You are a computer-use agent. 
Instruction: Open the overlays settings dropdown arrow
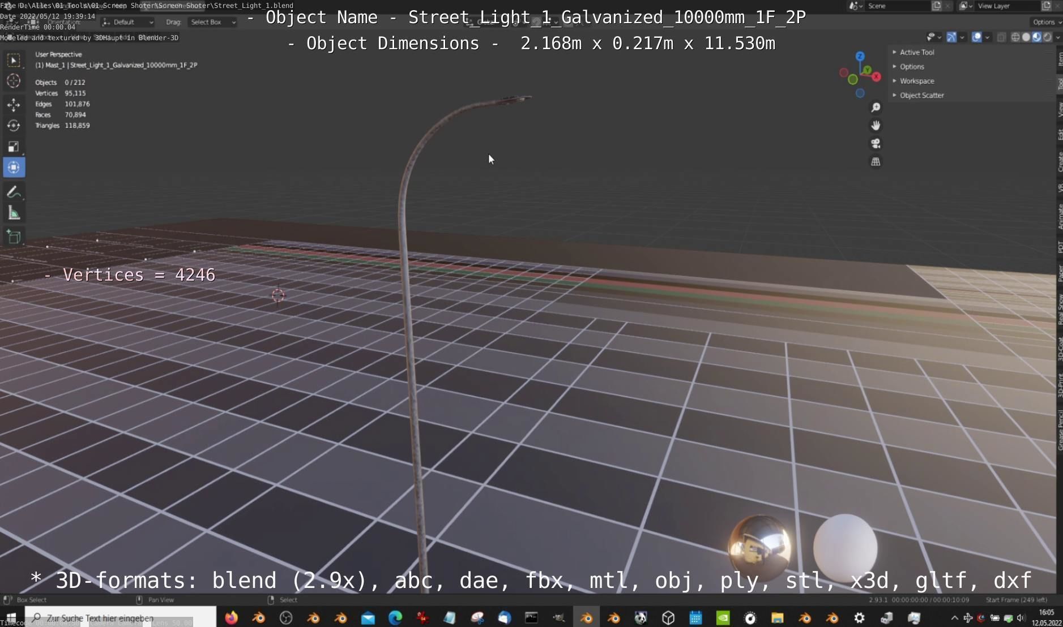tap(987, 37)
